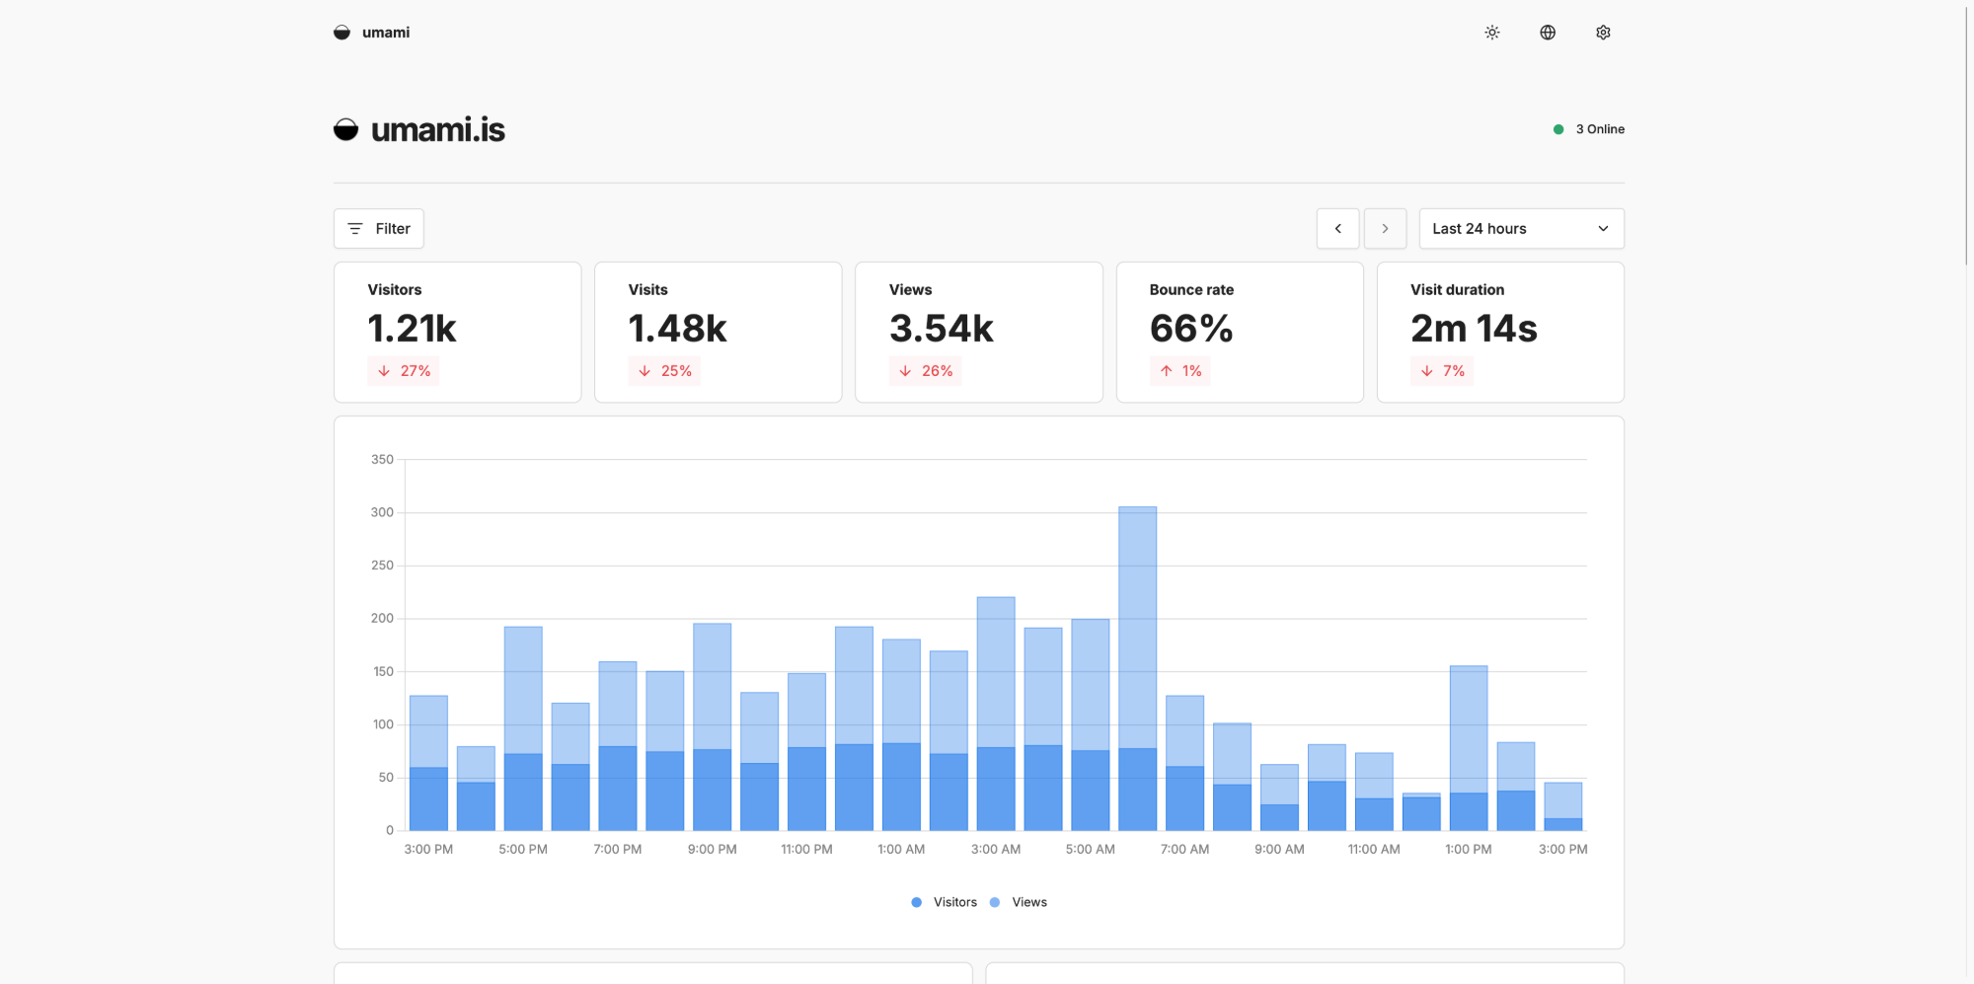Image resolution: width=1974 pixels, height=984 pixels.
Task: Open the Filter button
Action: [379, 228]
